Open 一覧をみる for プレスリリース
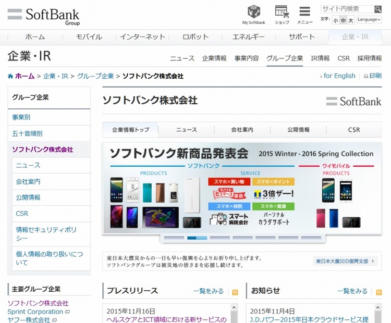The width and height of the screenshot is (391, 323). click(209, 291)
